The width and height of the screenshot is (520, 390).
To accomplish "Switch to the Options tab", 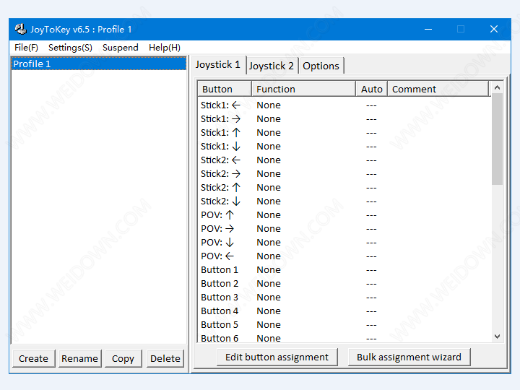I will (321, 66).
